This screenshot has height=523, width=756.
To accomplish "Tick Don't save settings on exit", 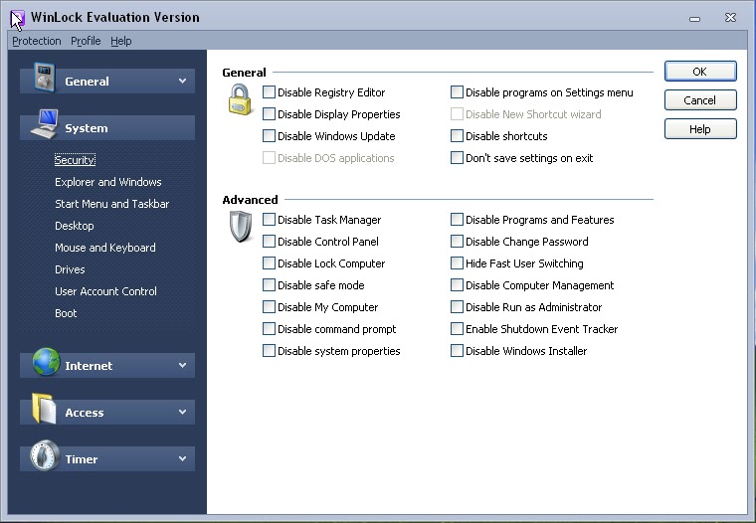I will tap(457, 158).
